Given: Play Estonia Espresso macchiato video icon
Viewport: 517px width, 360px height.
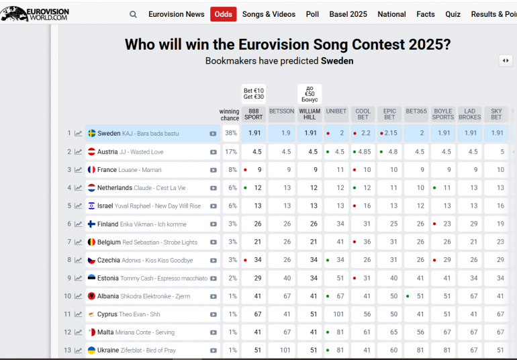Looking at the screenshot, I should click(214, 279).
